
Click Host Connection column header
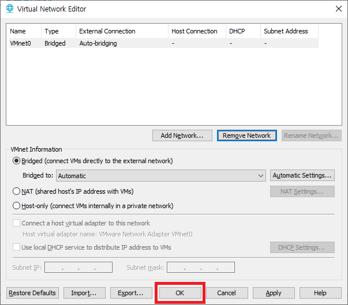click(197, 31)
